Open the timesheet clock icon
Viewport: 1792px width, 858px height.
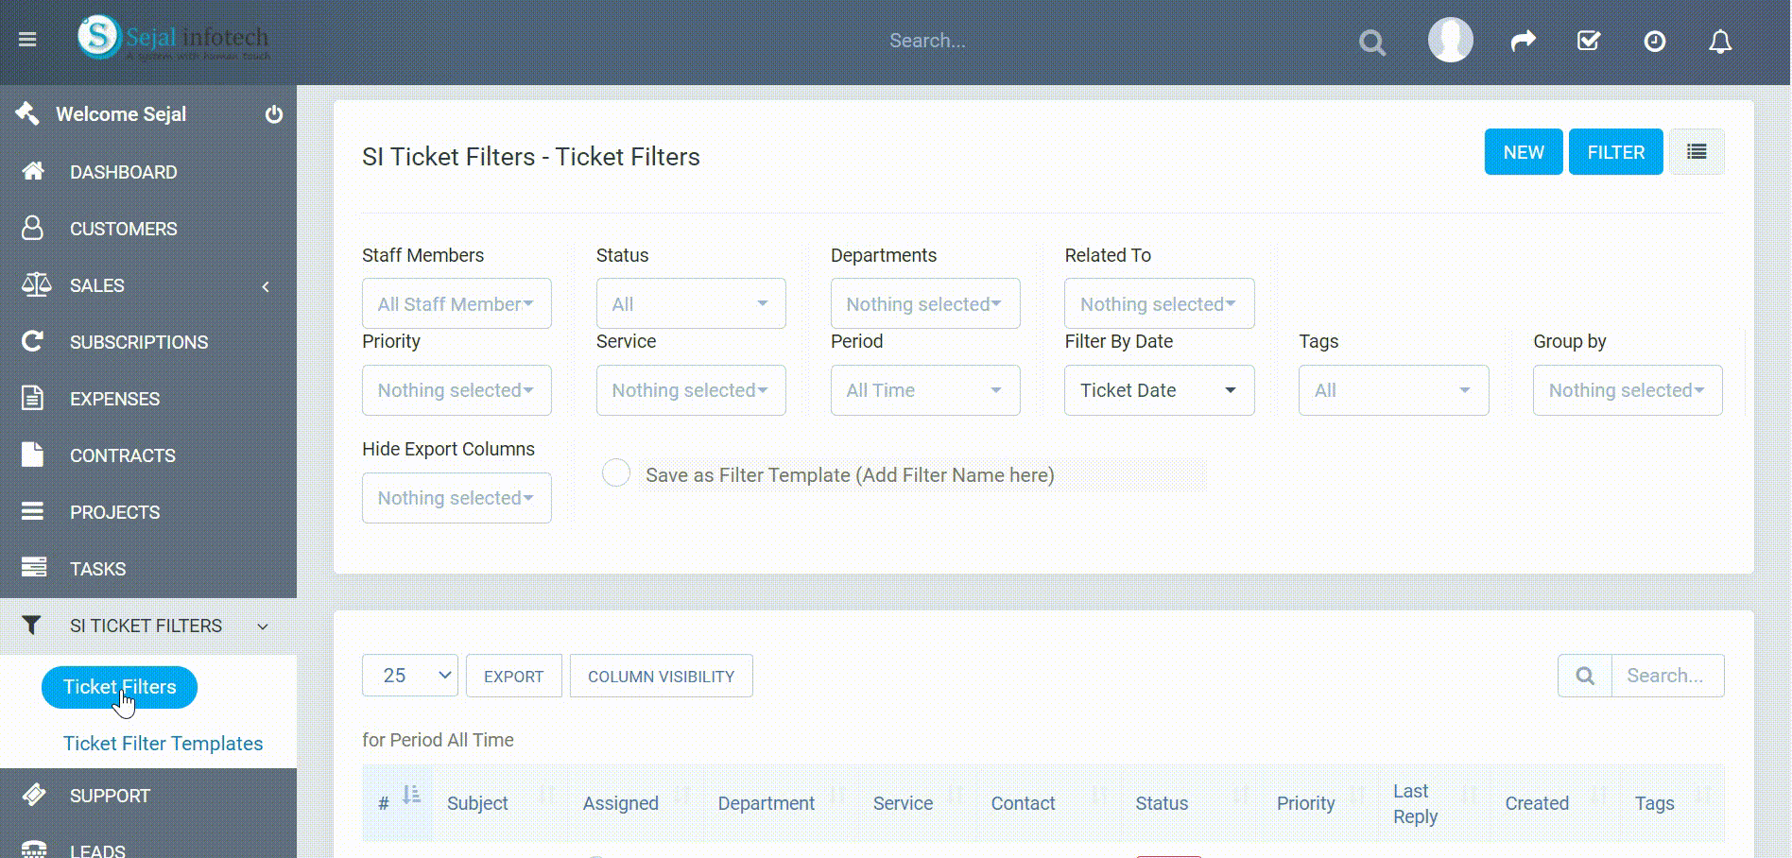coord(1655,41)
